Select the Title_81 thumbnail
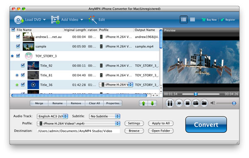Image resolution: width=249 pixels, height=158 pixels. (x=33, y=75)
